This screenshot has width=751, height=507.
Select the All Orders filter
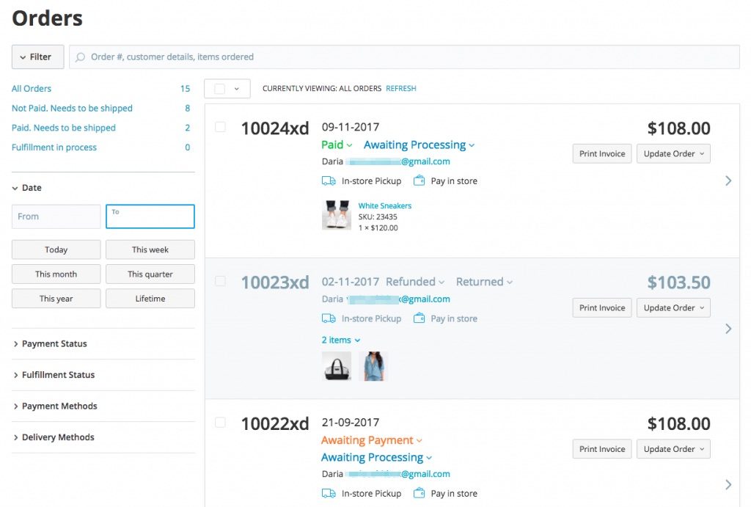(x=32, y=89)
